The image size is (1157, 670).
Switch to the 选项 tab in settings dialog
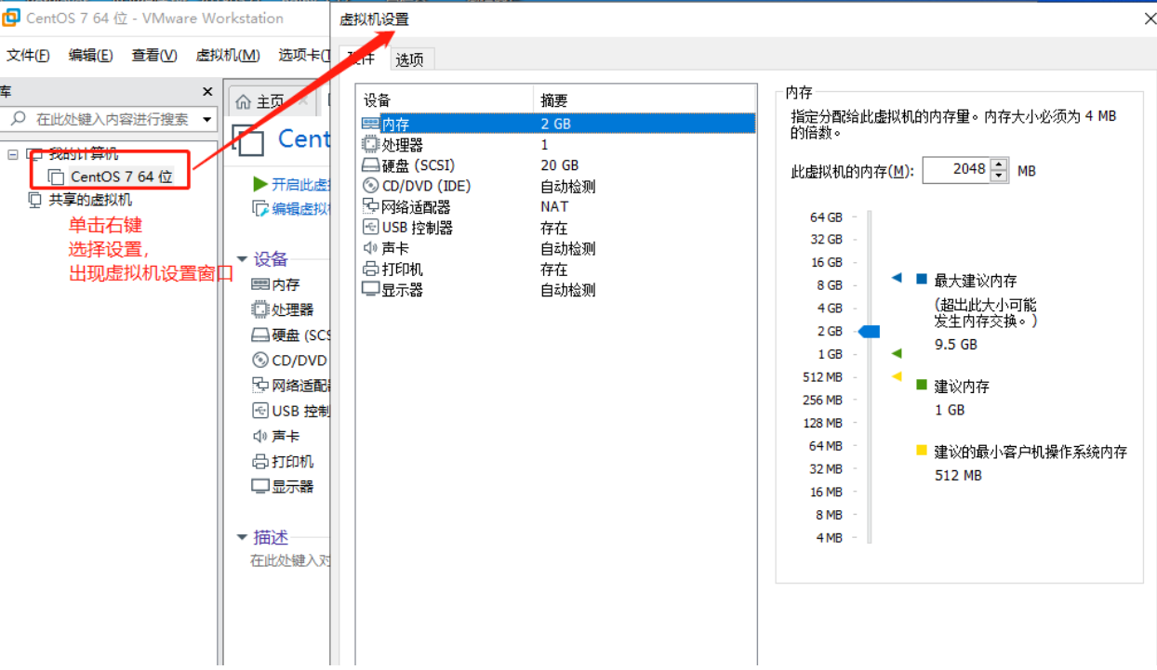409,59
